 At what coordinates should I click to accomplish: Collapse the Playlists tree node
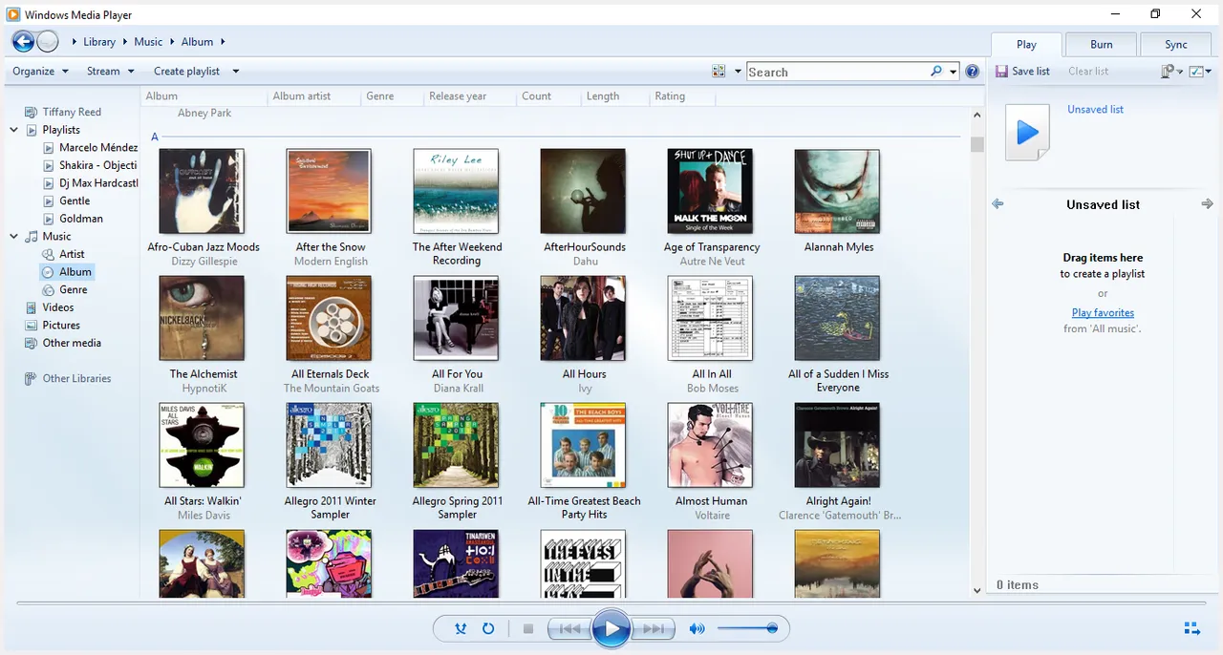[14, 130]
